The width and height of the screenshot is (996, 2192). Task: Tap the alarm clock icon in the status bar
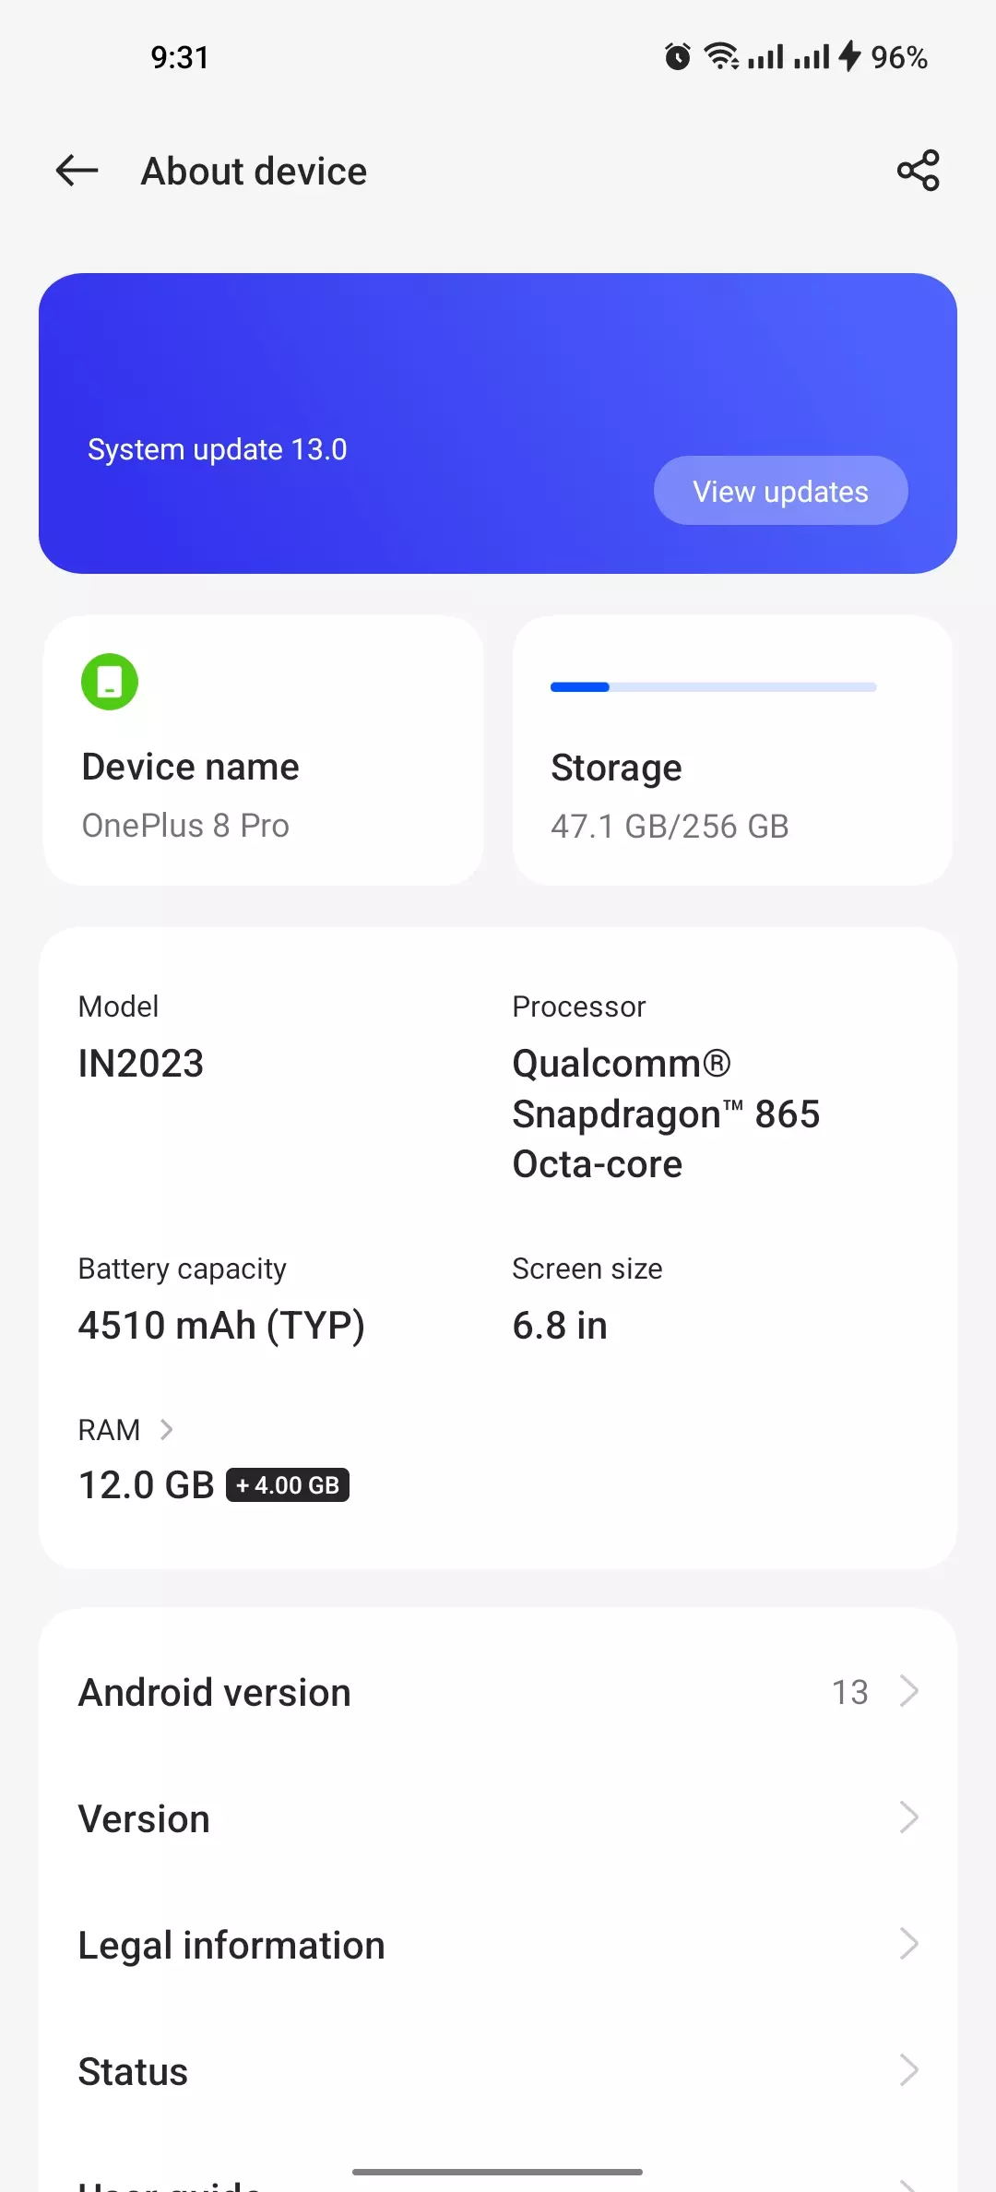click(676, 57)
